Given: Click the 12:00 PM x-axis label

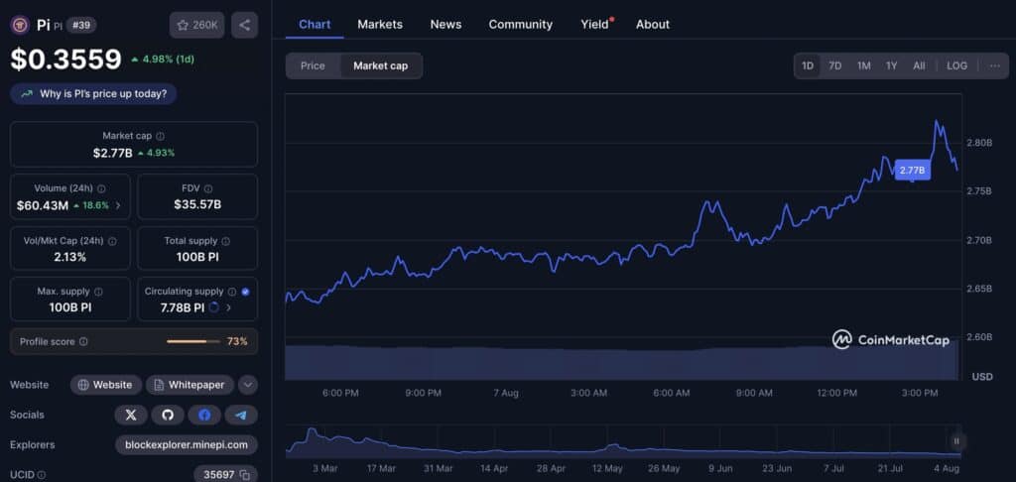Looking at the screenshot, I should (837, 394).
